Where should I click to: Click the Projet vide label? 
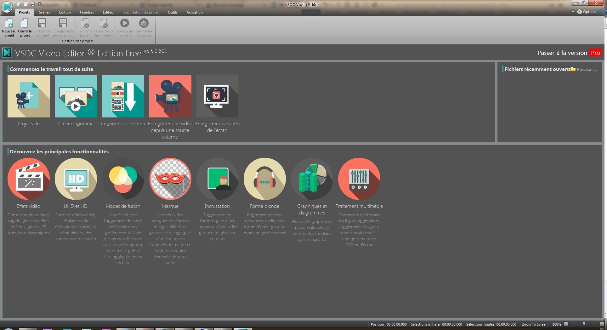(29, 124)
